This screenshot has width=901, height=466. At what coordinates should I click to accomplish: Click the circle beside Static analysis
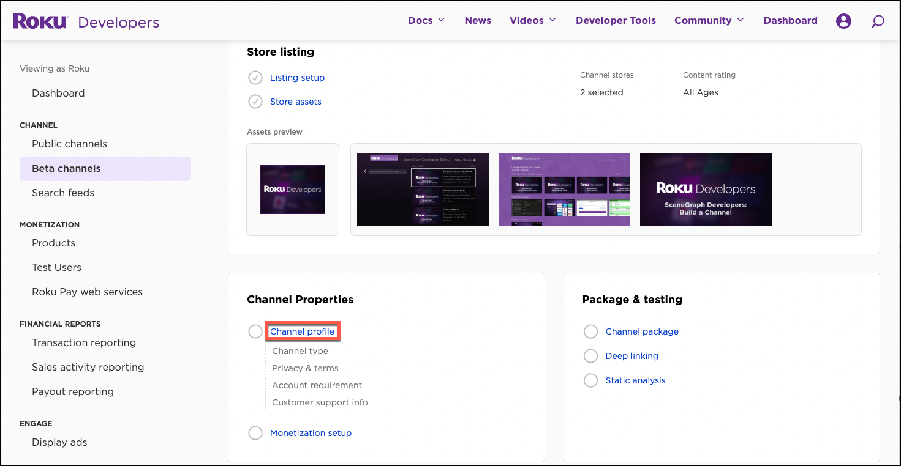coord(590,380)
